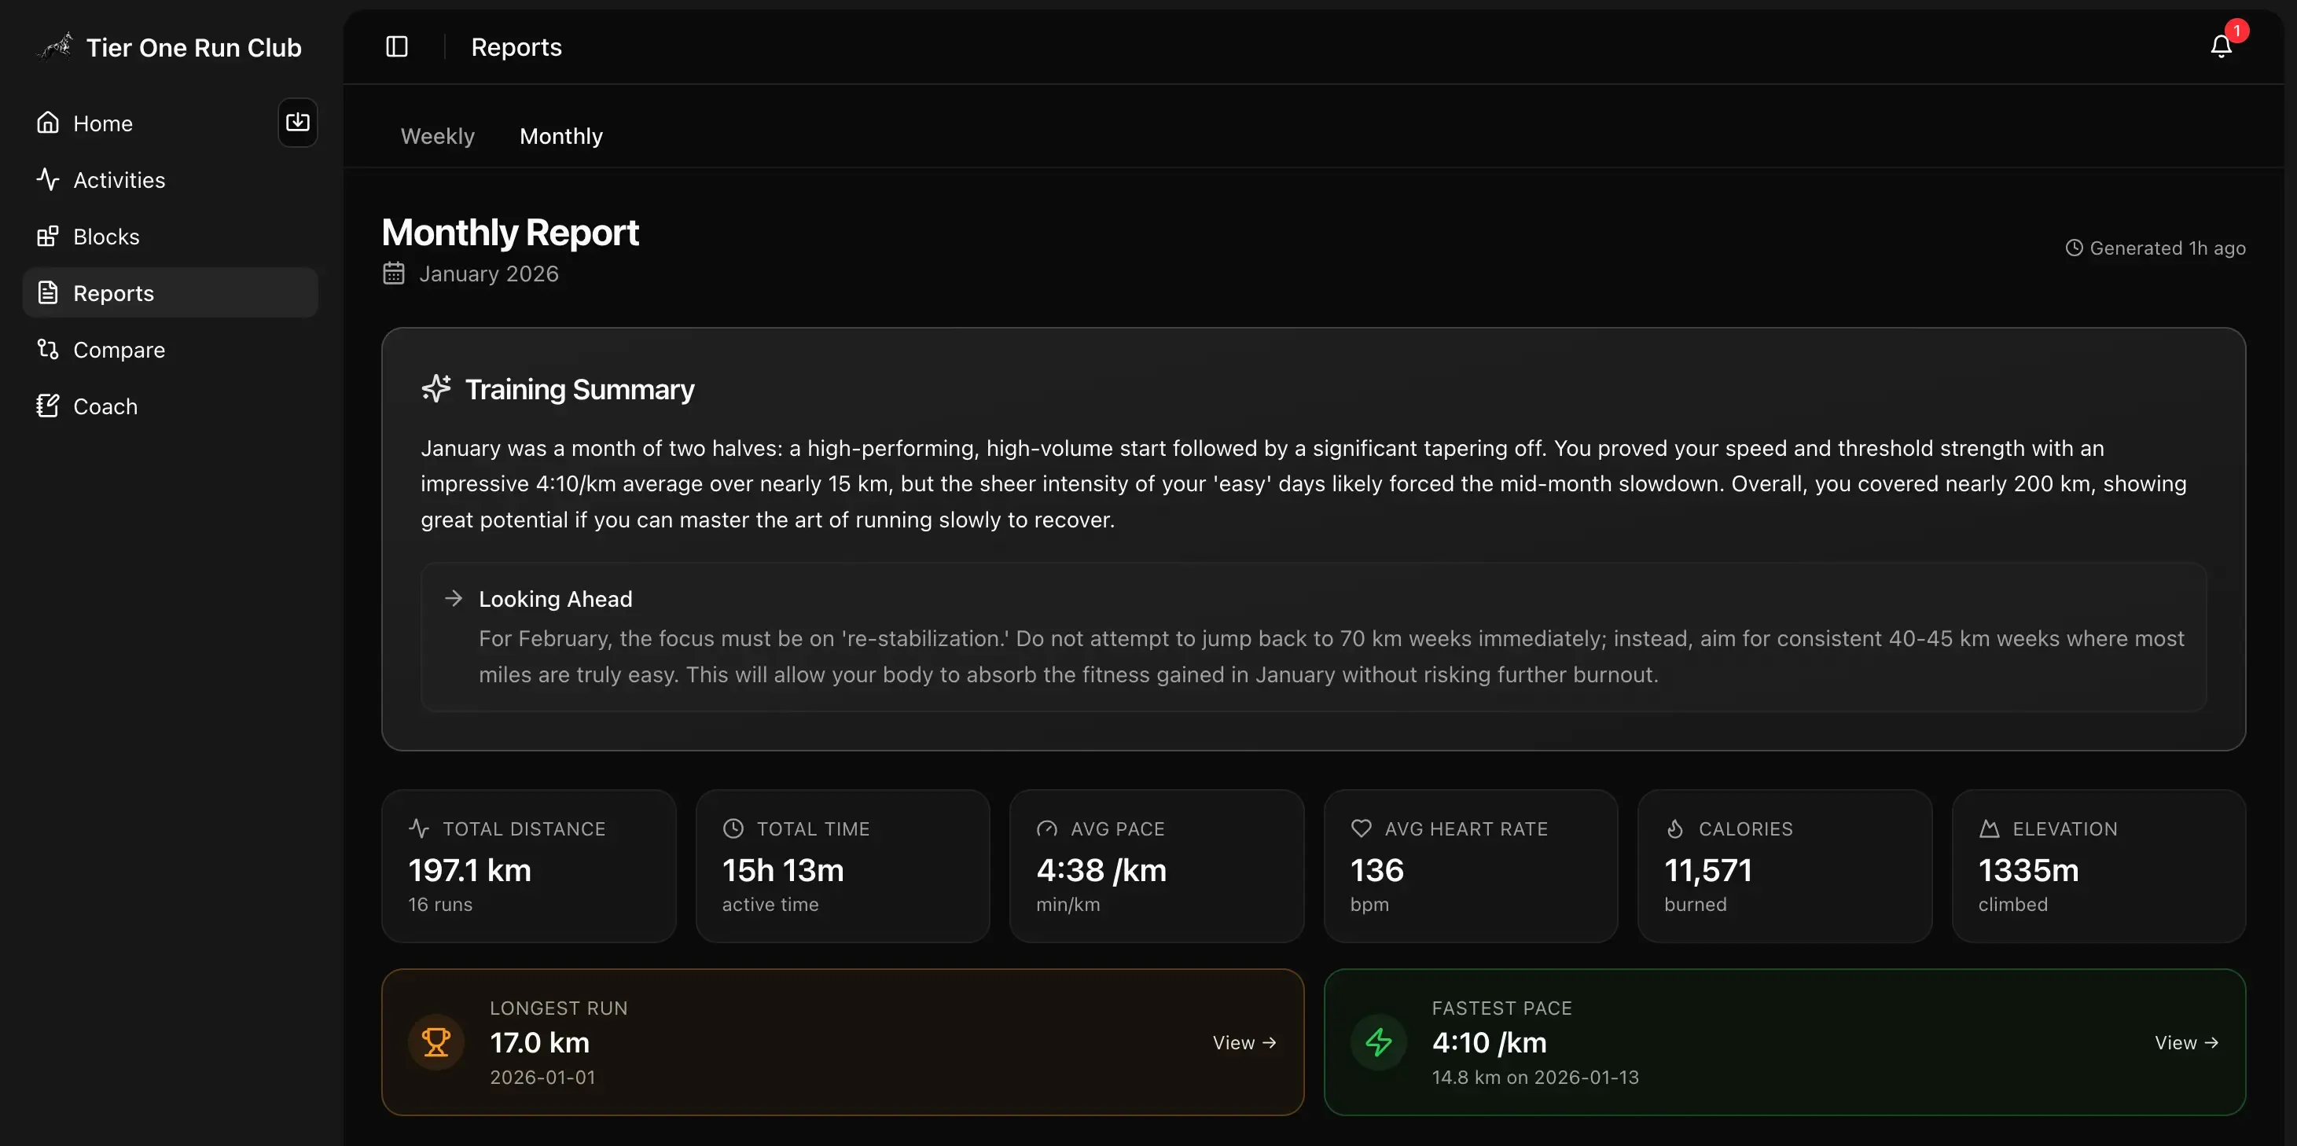Select the Activities sidebar icon
Viewport: 2297px width, 1146px height.
click(48, 179)
